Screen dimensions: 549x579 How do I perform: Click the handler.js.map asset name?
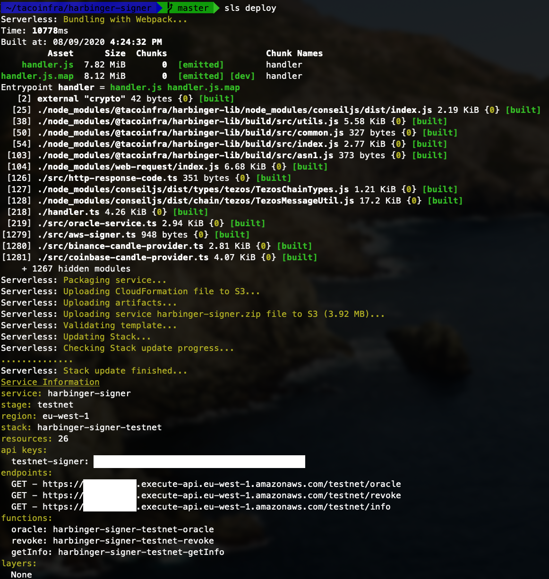pyautogui.click(x=37, y=76)
